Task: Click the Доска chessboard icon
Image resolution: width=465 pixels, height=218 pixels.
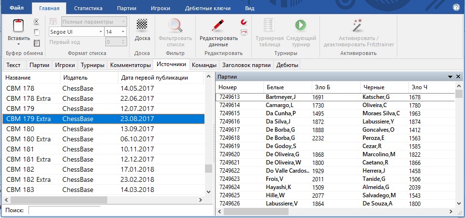Action: pyautogui.click(x=142, y=25)
